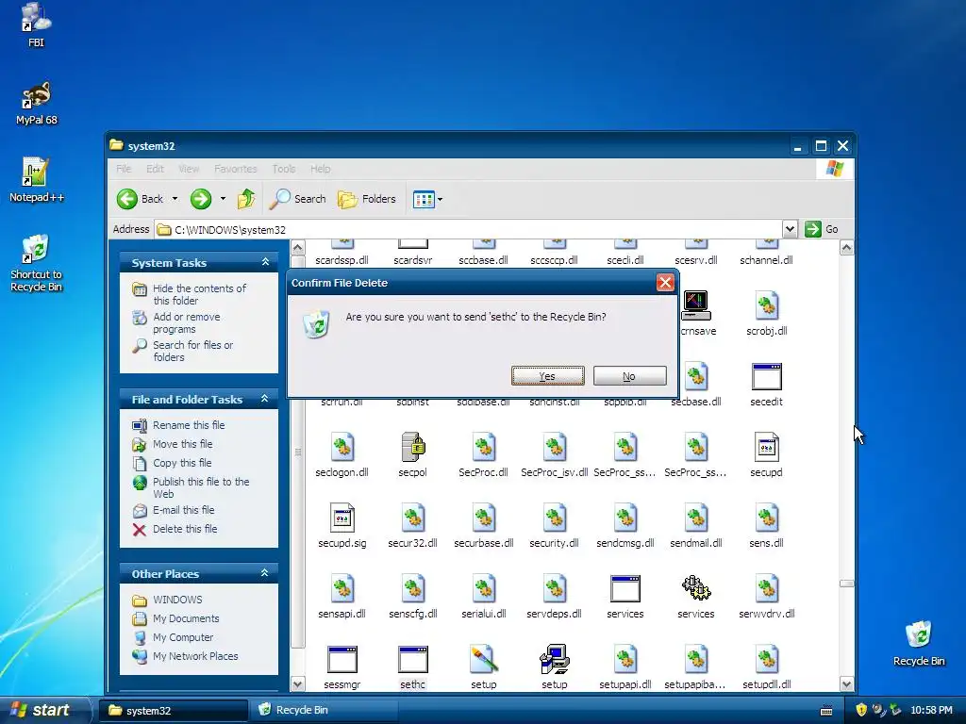Click Delete this file link

coord(185,529)
